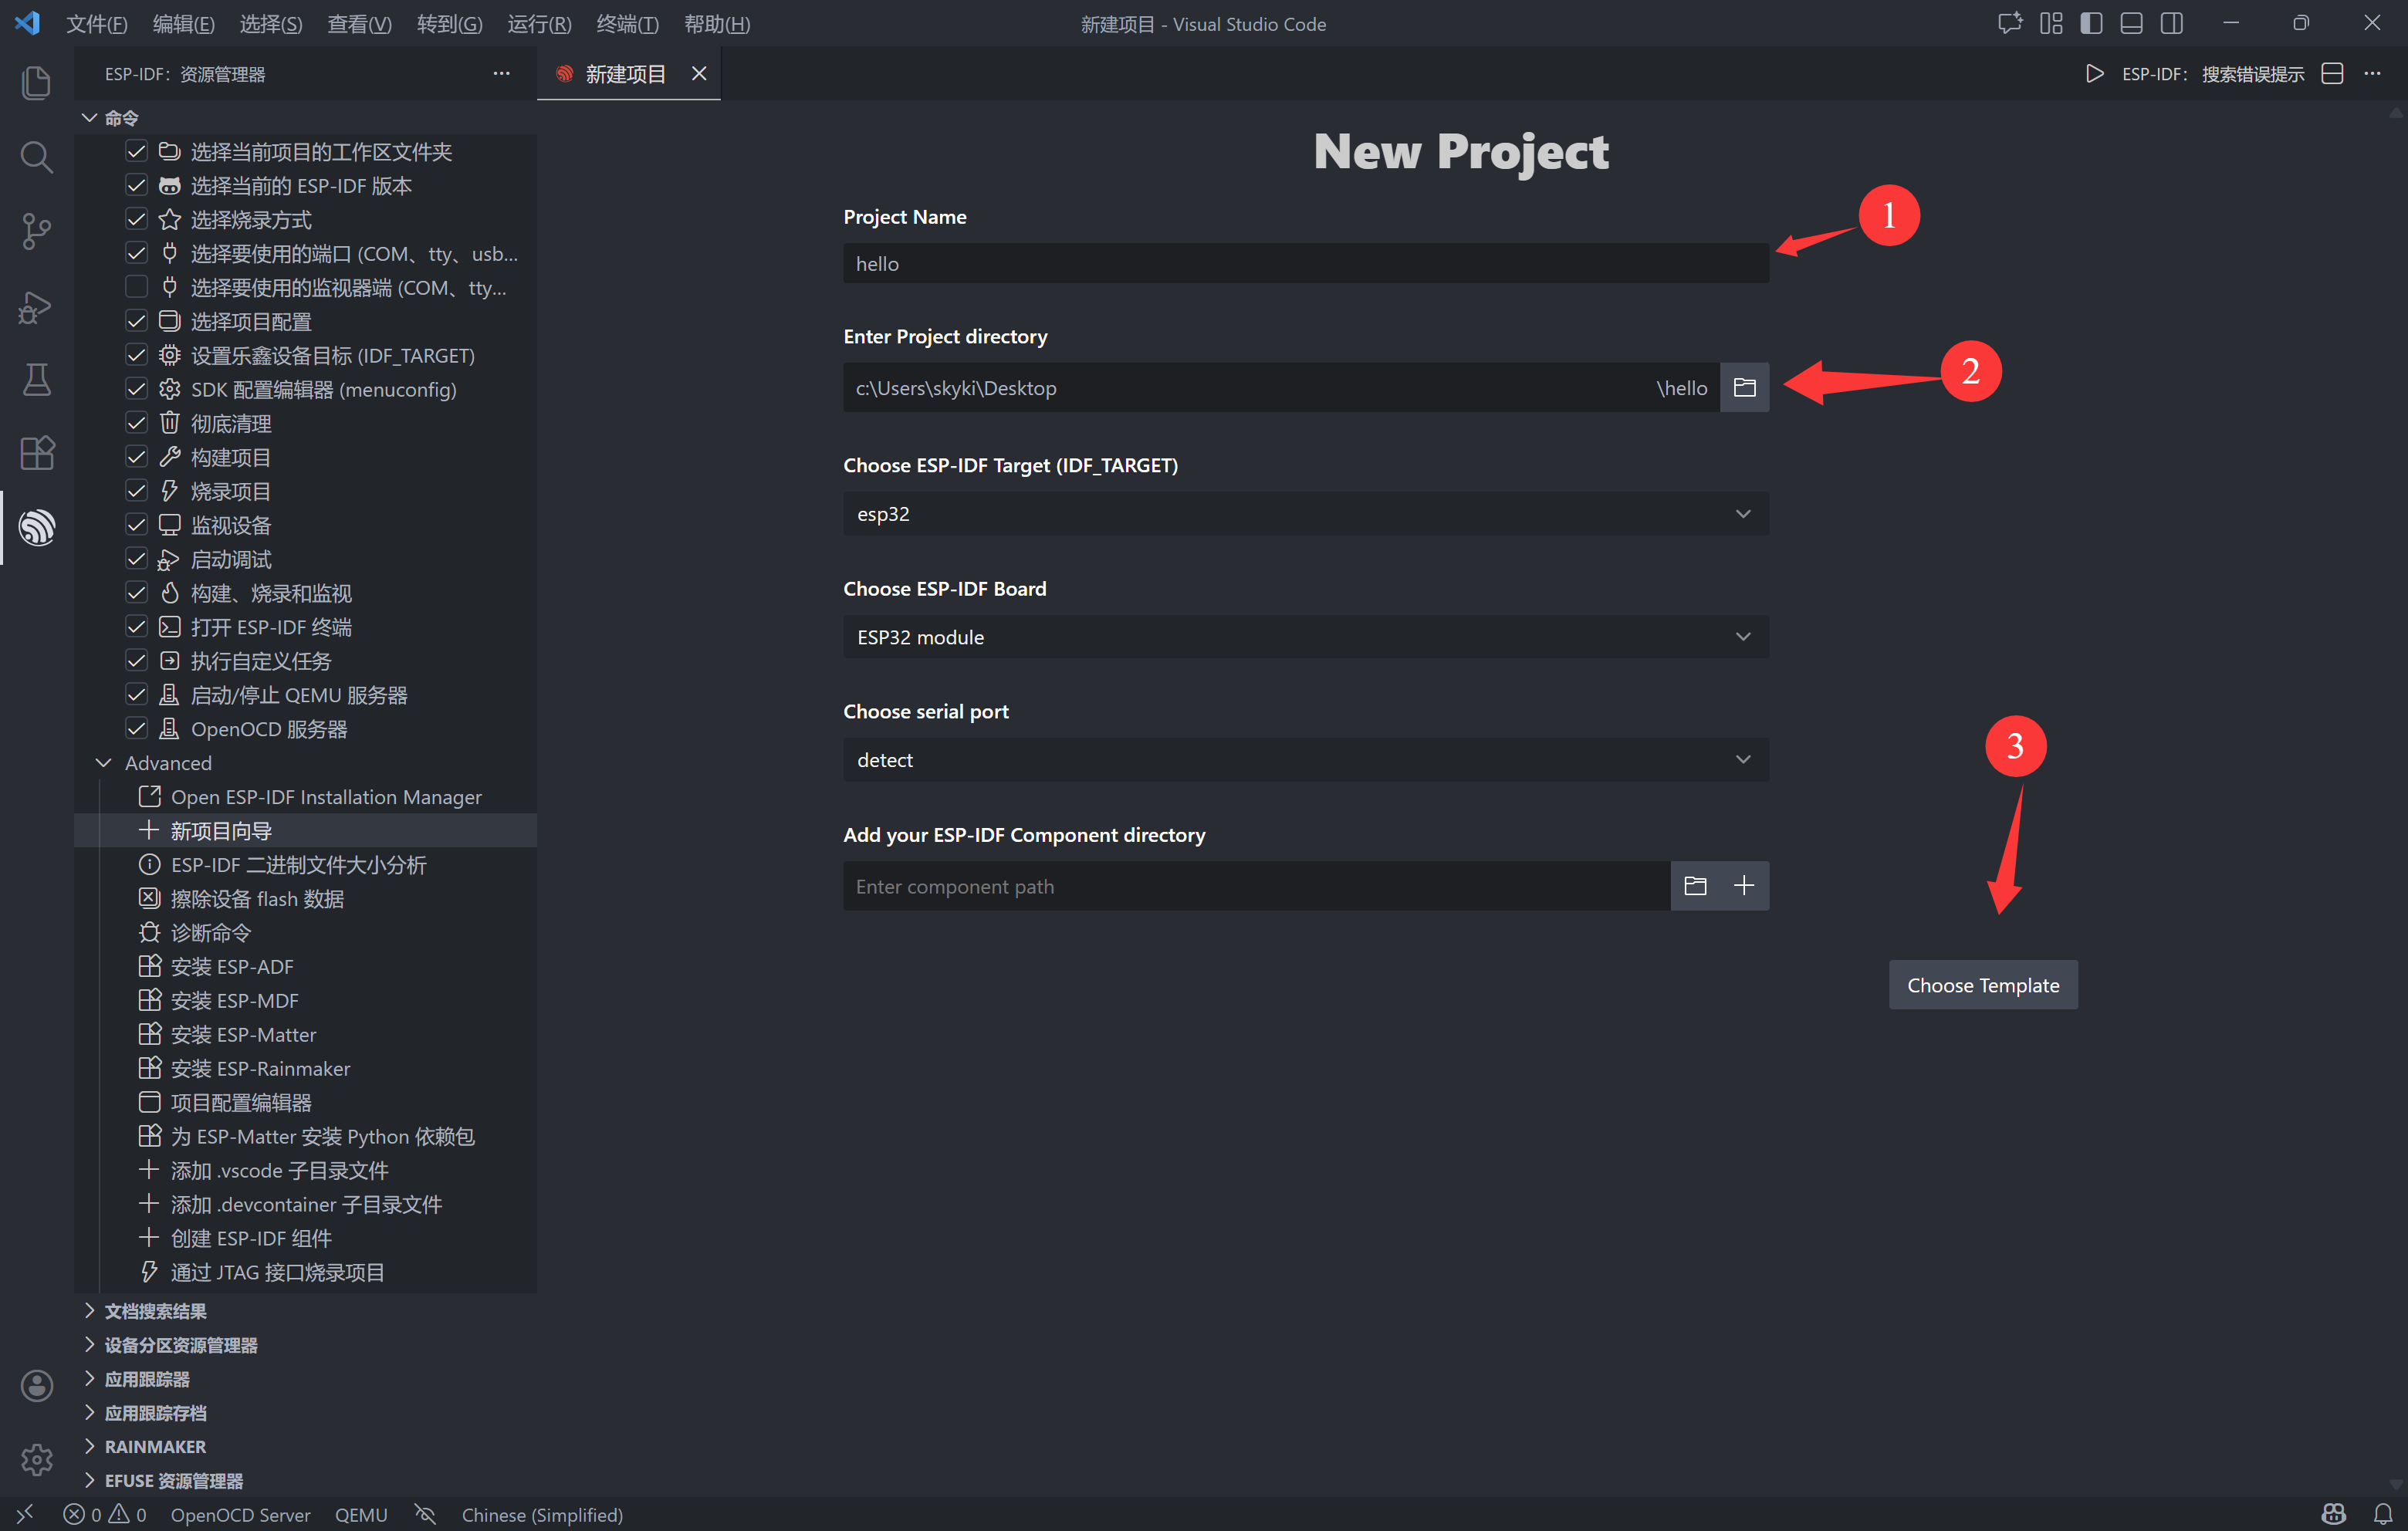The width and height of the screenshot is (2408, 1531).
Task: Toggle checkbox for 选择当前项目的工作区文件夹
Action: [136, 151]
